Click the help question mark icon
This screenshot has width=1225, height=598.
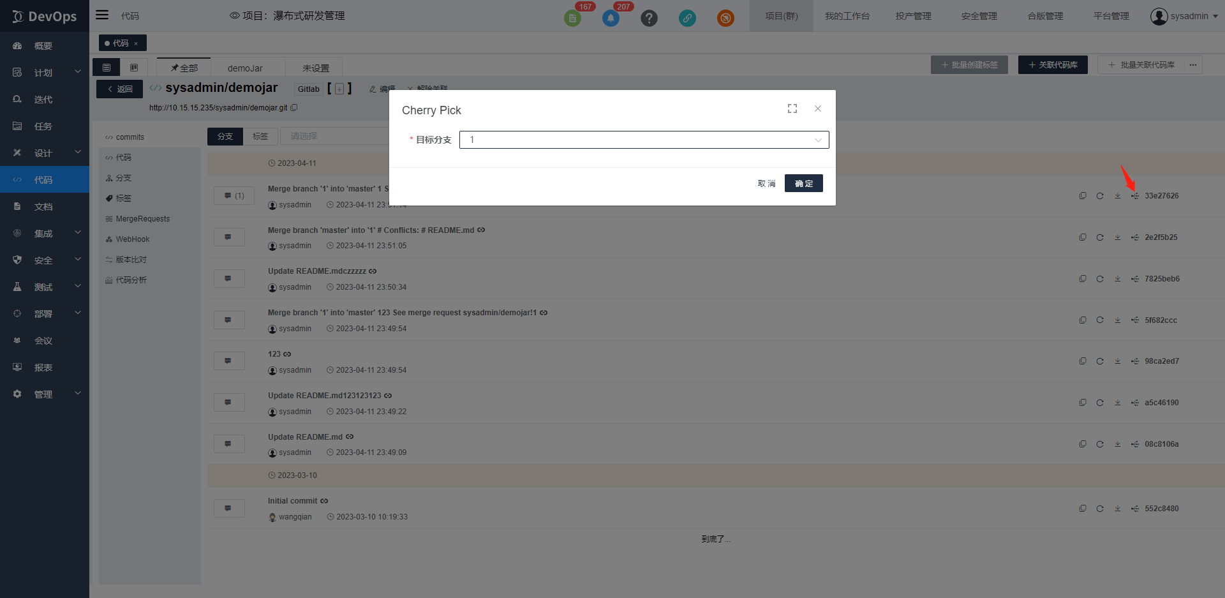tap(649, 18)
